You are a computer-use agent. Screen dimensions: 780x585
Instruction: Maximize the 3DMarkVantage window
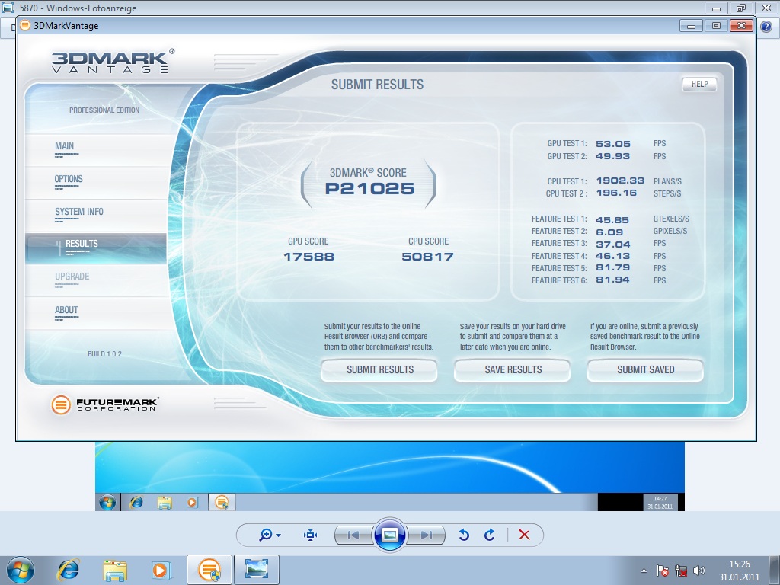[716, 26]
